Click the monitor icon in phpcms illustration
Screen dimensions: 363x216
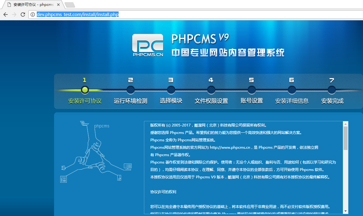pyautogui.click(x=128, y=167)
